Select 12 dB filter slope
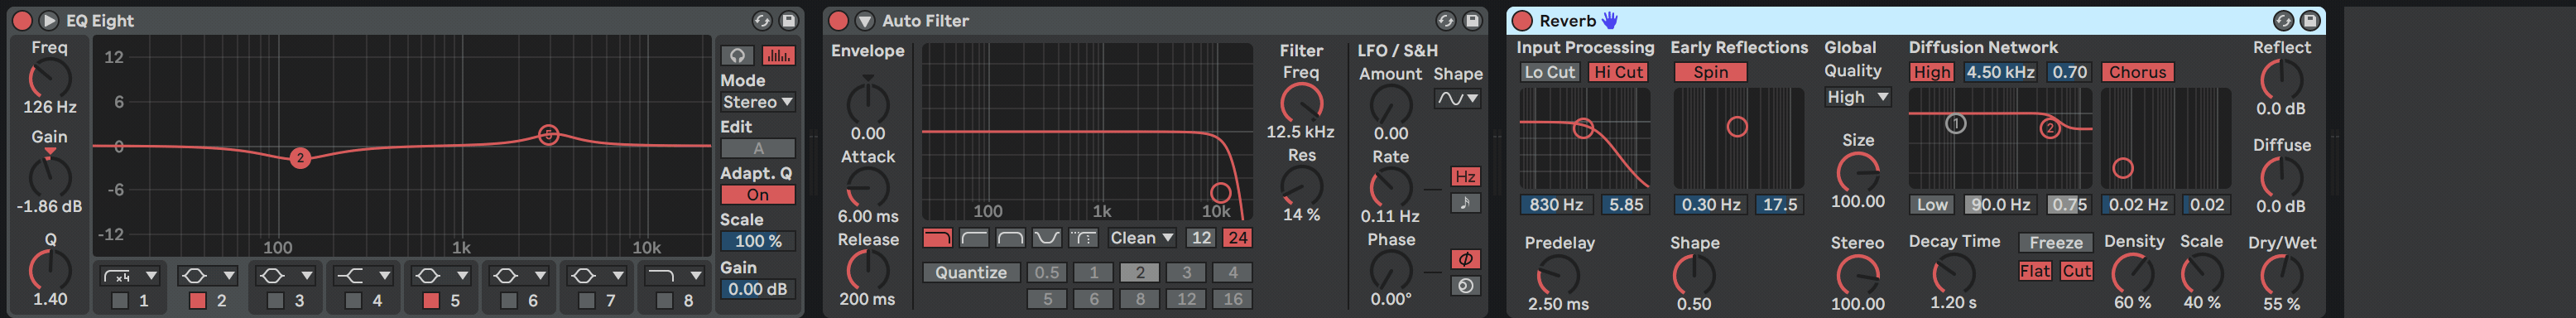Image resolution: width=2576 pixels, height=318 pixels. pos(1201,238)
